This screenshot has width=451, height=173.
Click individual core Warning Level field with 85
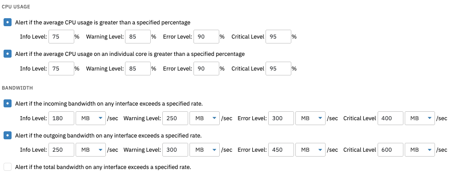[138, 69]
